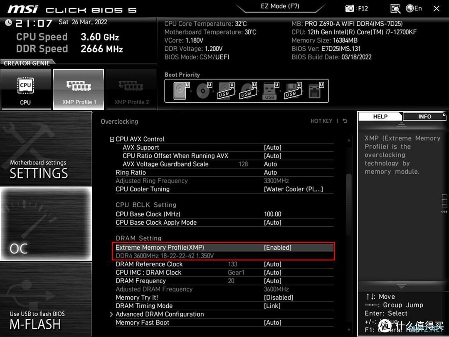Click the CPU BCLK Setting section header
Viewport: 449px width, 337px height.
(146, 205)
